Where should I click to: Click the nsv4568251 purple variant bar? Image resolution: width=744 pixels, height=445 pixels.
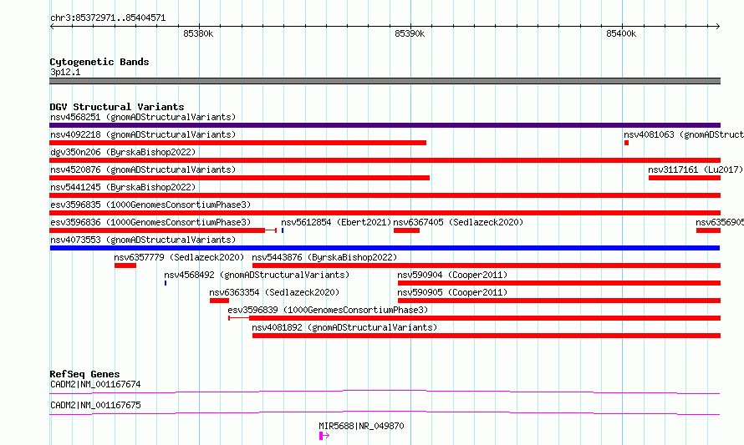pos(385,125)
